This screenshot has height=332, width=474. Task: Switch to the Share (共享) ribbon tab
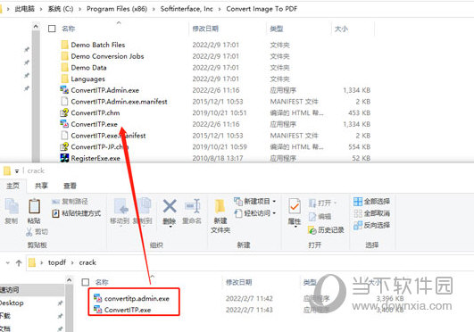(41, 186)
